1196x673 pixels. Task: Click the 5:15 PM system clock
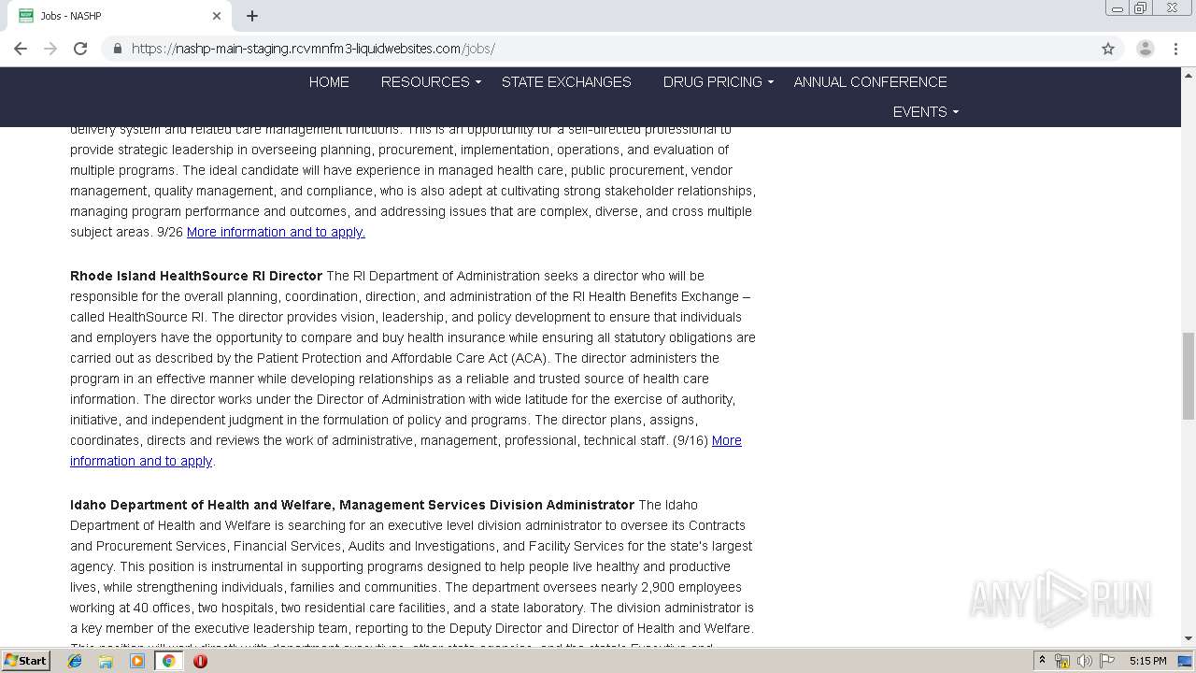(x=1147, y=661)
